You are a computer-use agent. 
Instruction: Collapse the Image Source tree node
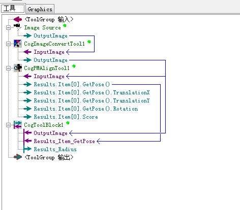point(8,27)
